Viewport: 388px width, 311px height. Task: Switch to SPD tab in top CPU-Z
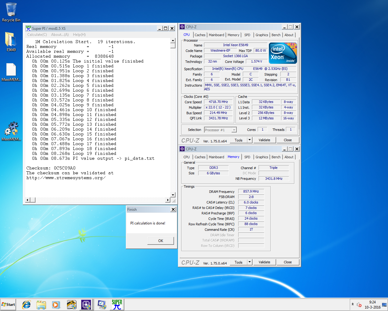click(247, 35)
